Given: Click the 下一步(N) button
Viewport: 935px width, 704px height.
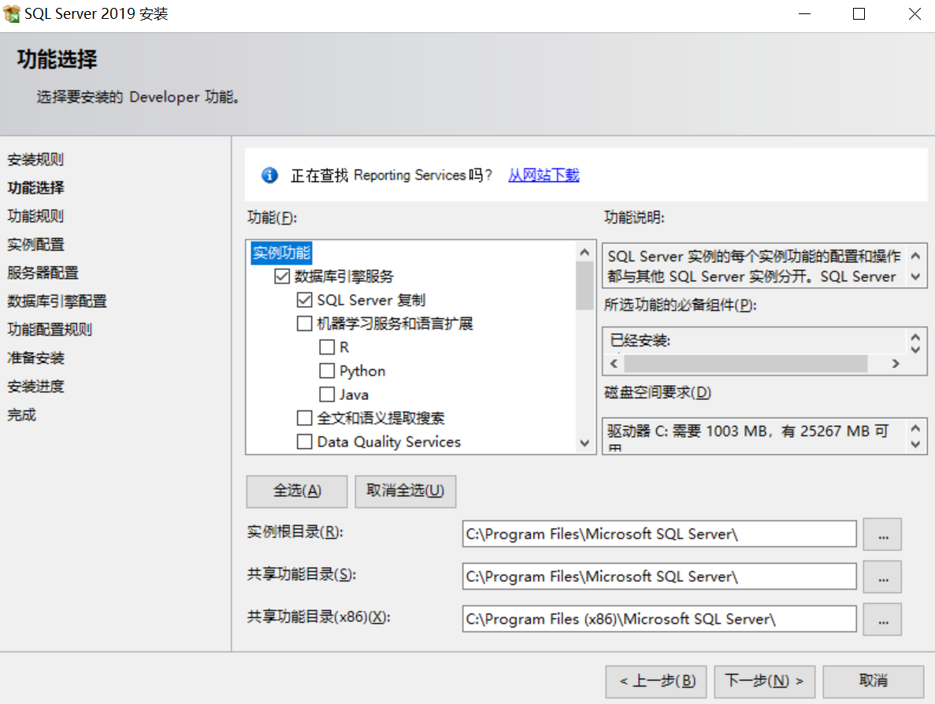Looking at the screenshot, I should pos(764,680).
